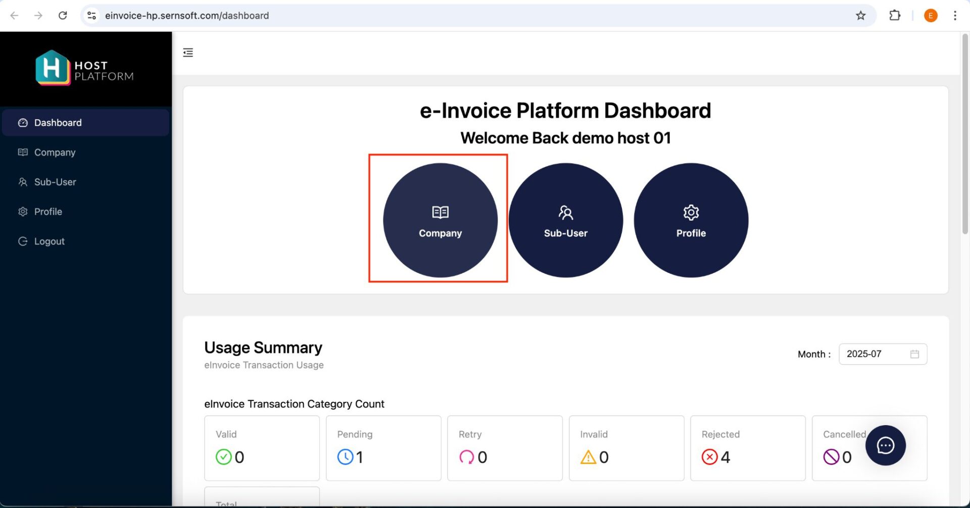
Task: Open the Month picker field 2025-07
Action: (x=883, y=354)
